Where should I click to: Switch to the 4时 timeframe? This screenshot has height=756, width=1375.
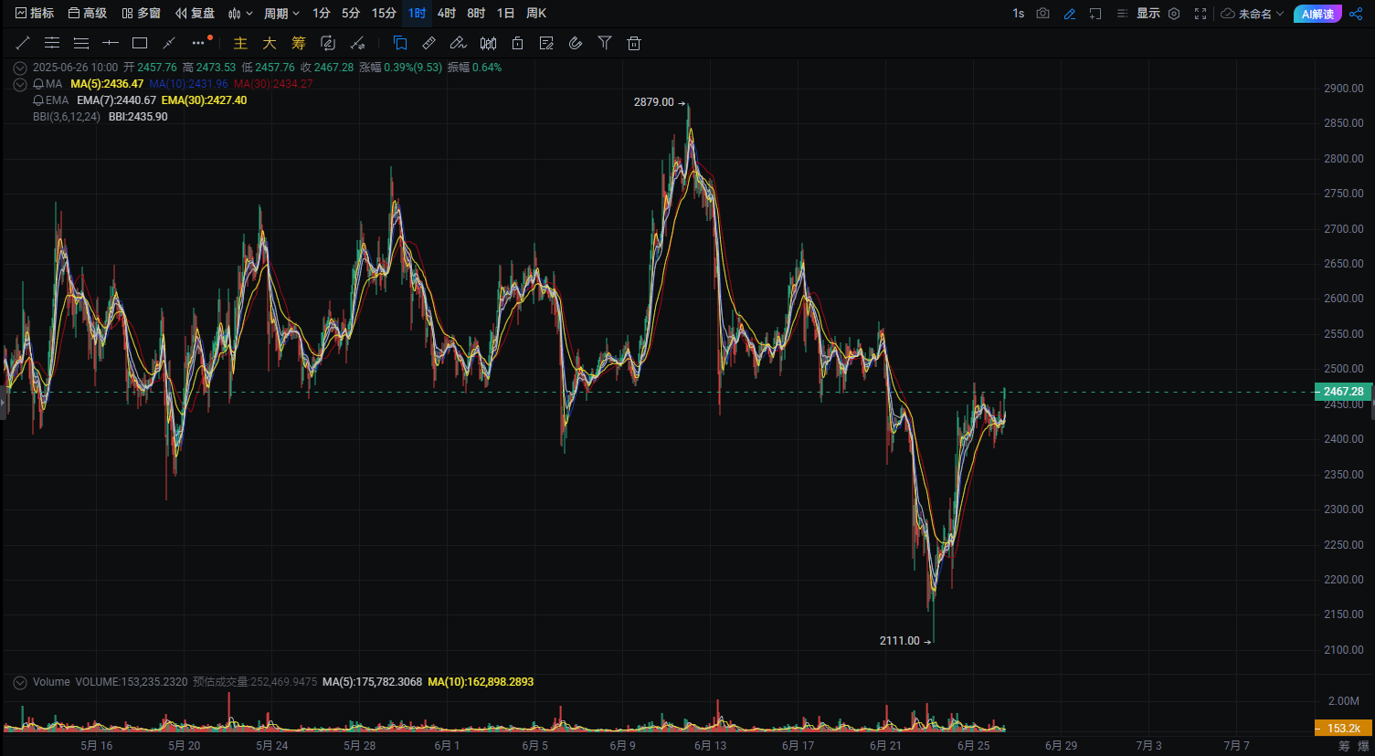click(447, 14)
